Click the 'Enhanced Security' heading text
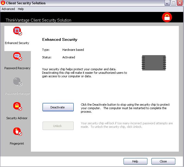The height and width of the screenshot is (167, 184). (60, 39)
